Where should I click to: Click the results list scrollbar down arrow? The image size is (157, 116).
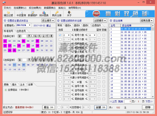pos(153,97)
